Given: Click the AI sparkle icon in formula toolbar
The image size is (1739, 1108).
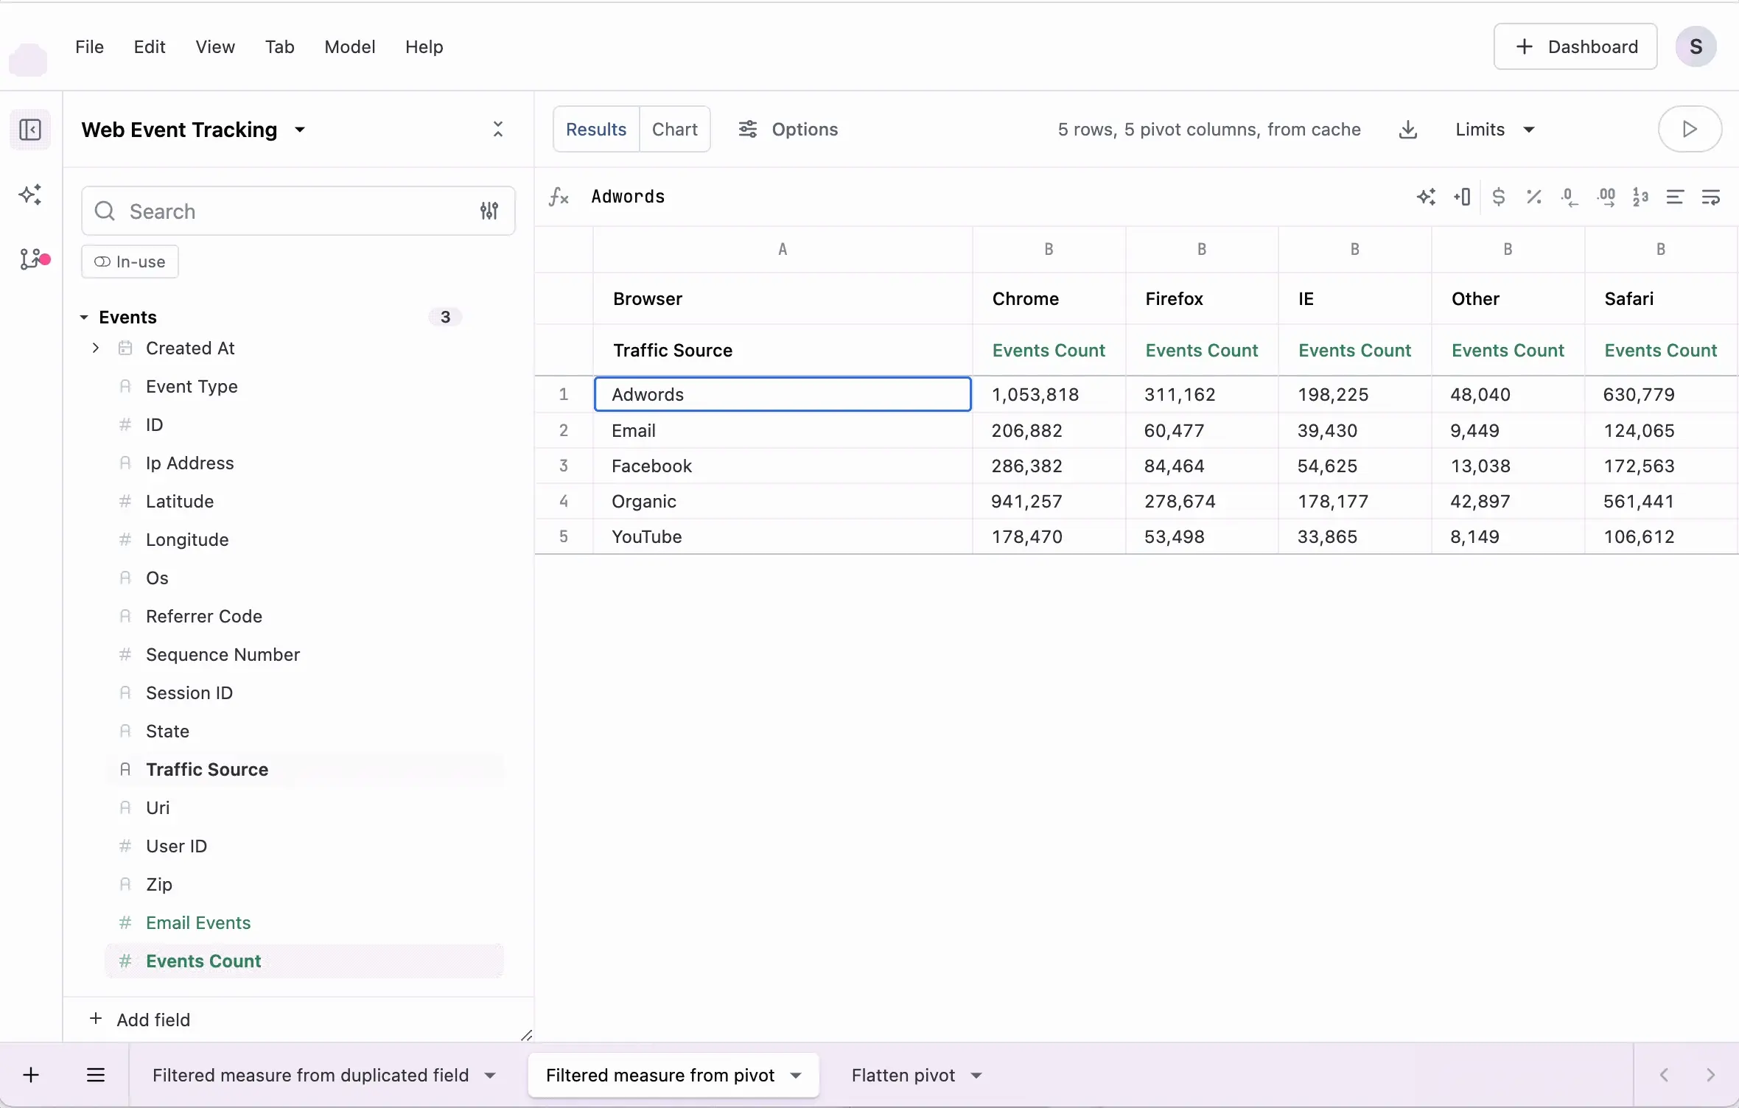Looking at the screenshot, I should (x=1426, y=197).
